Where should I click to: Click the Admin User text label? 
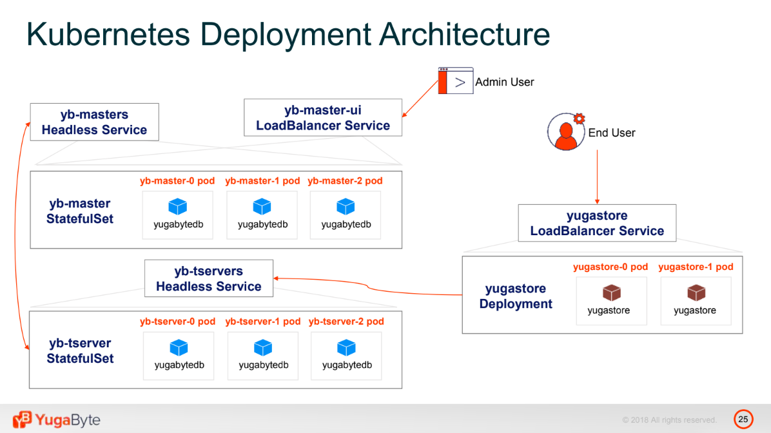point(505,82)
